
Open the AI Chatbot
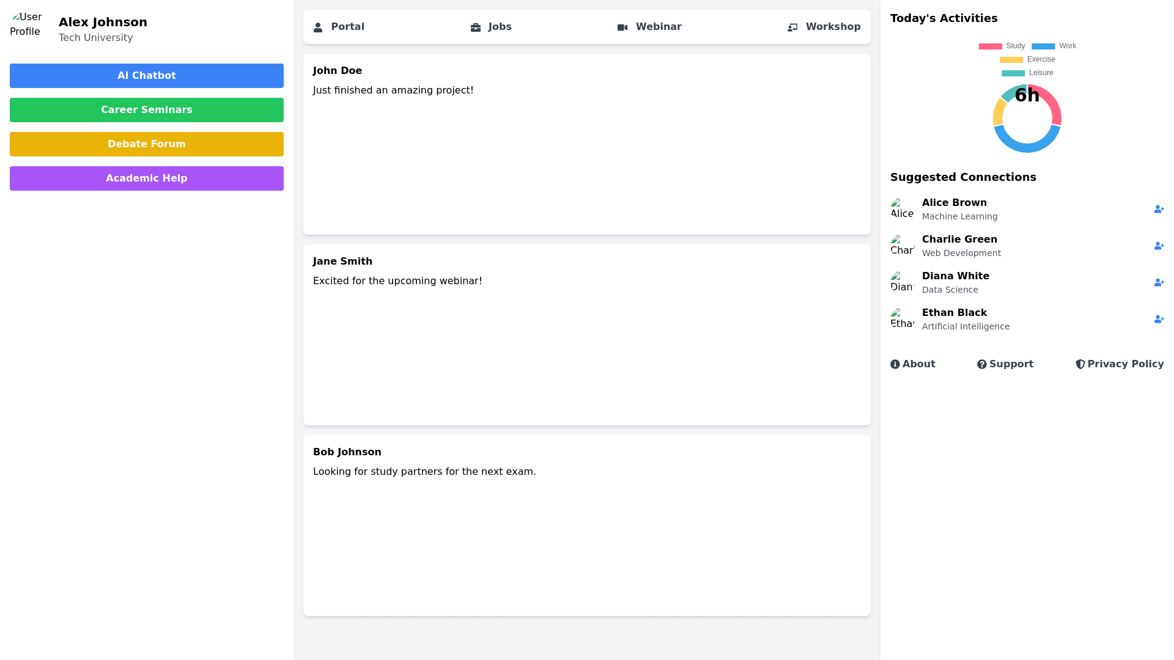[x=147, y=76]
